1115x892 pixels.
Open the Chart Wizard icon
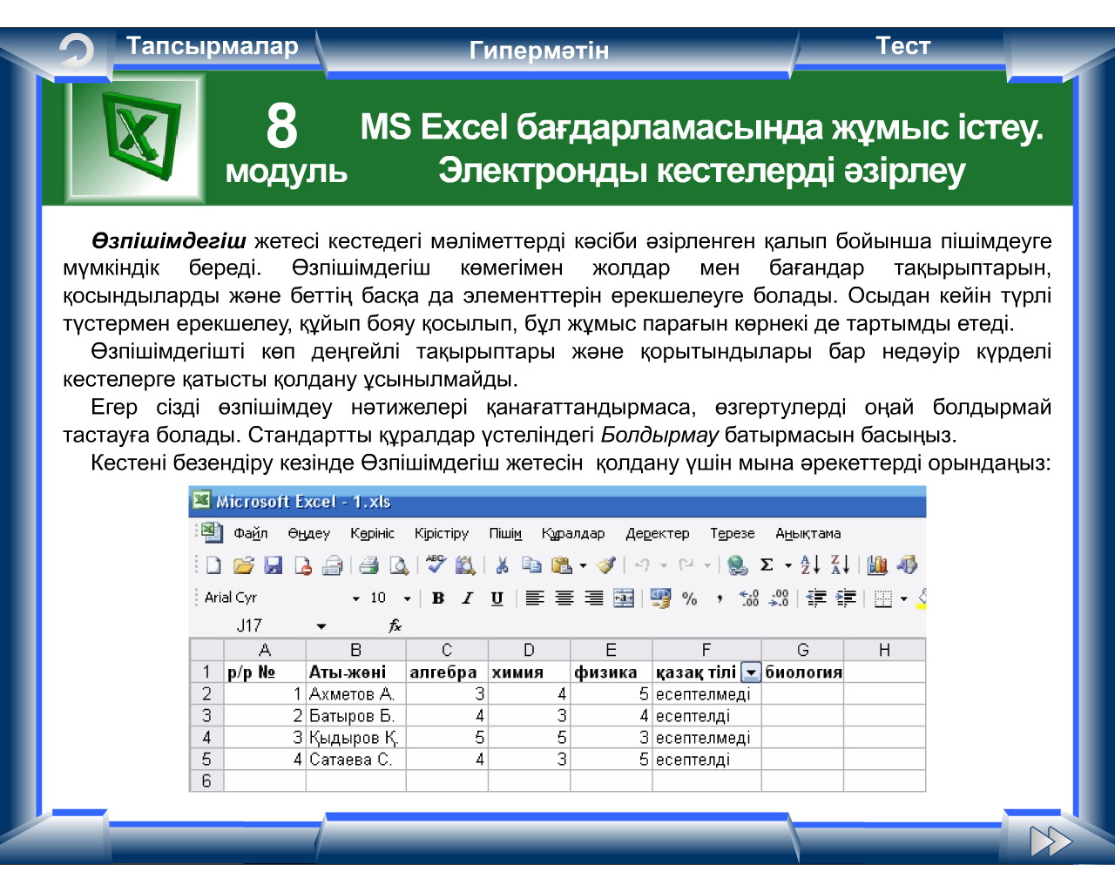877,565
